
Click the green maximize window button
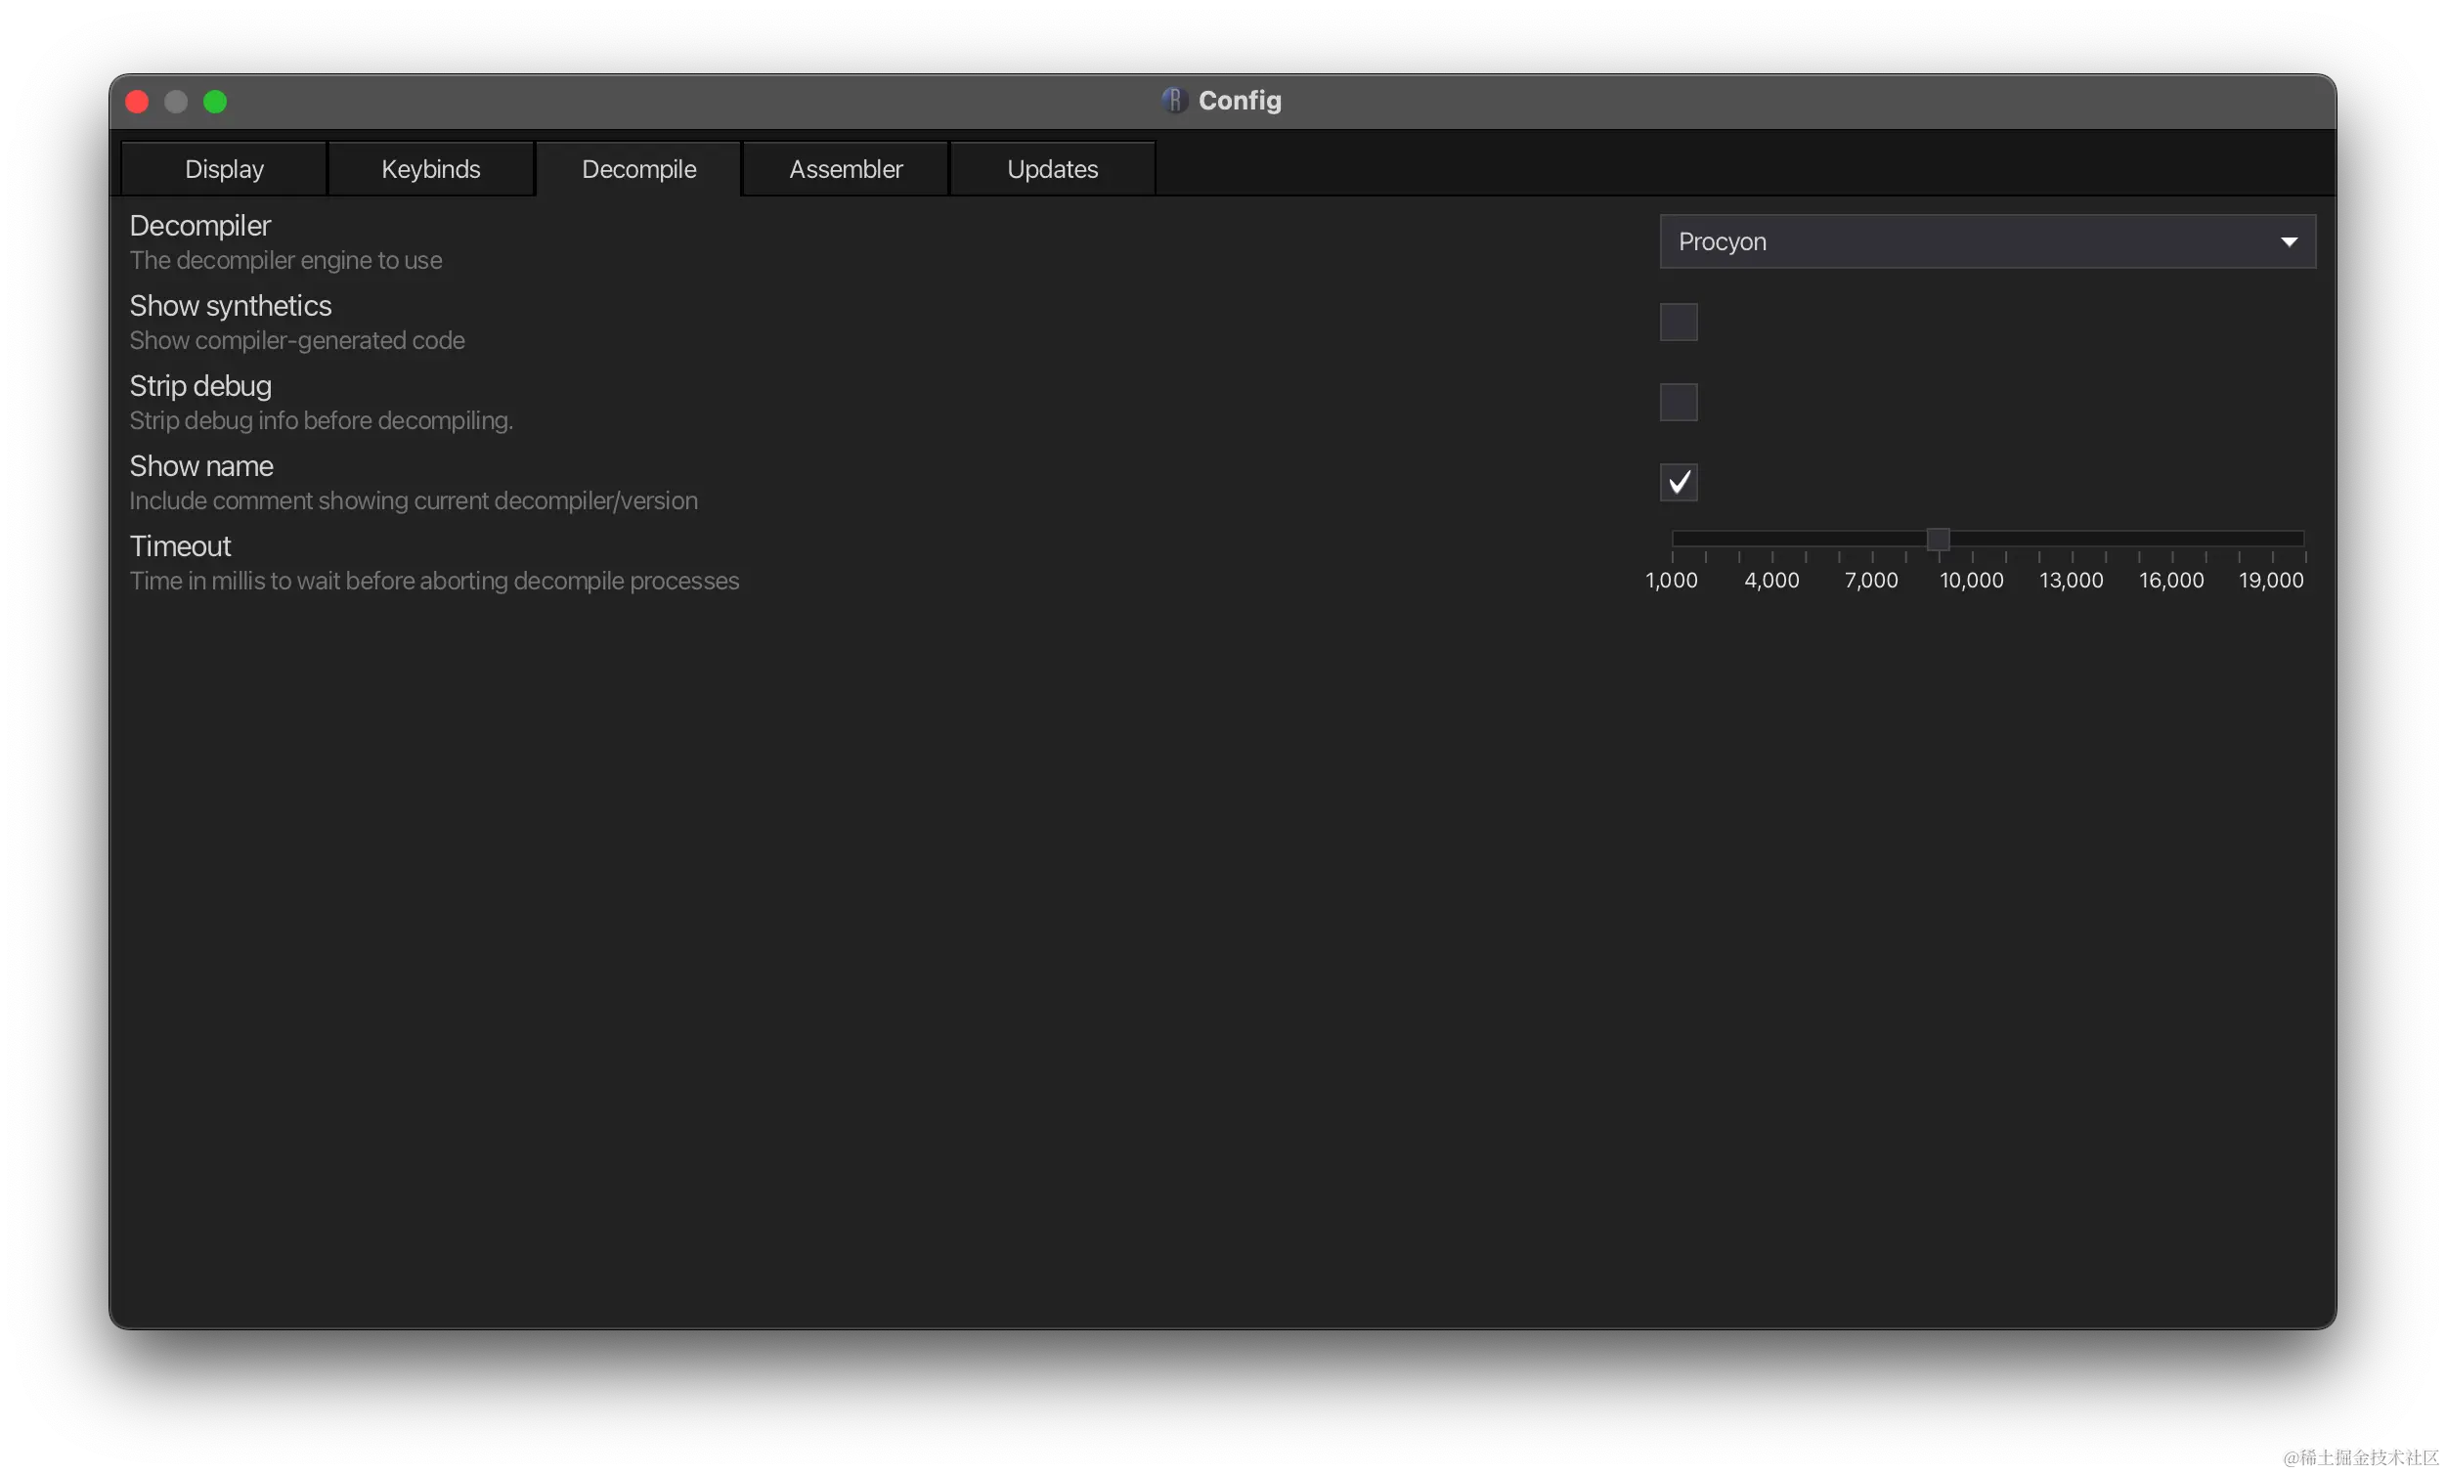[x=215, y=102]
